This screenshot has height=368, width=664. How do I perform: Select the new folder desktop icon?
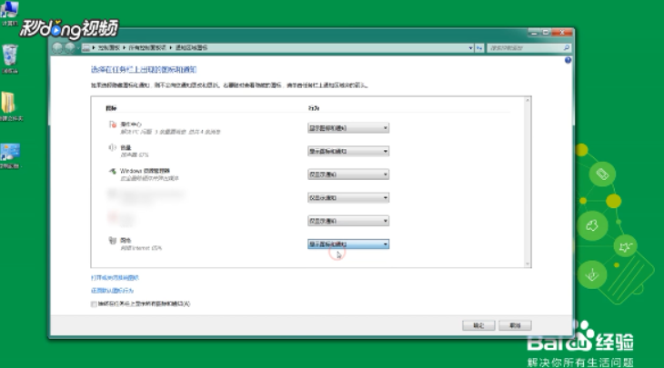[x=10, y=106]
